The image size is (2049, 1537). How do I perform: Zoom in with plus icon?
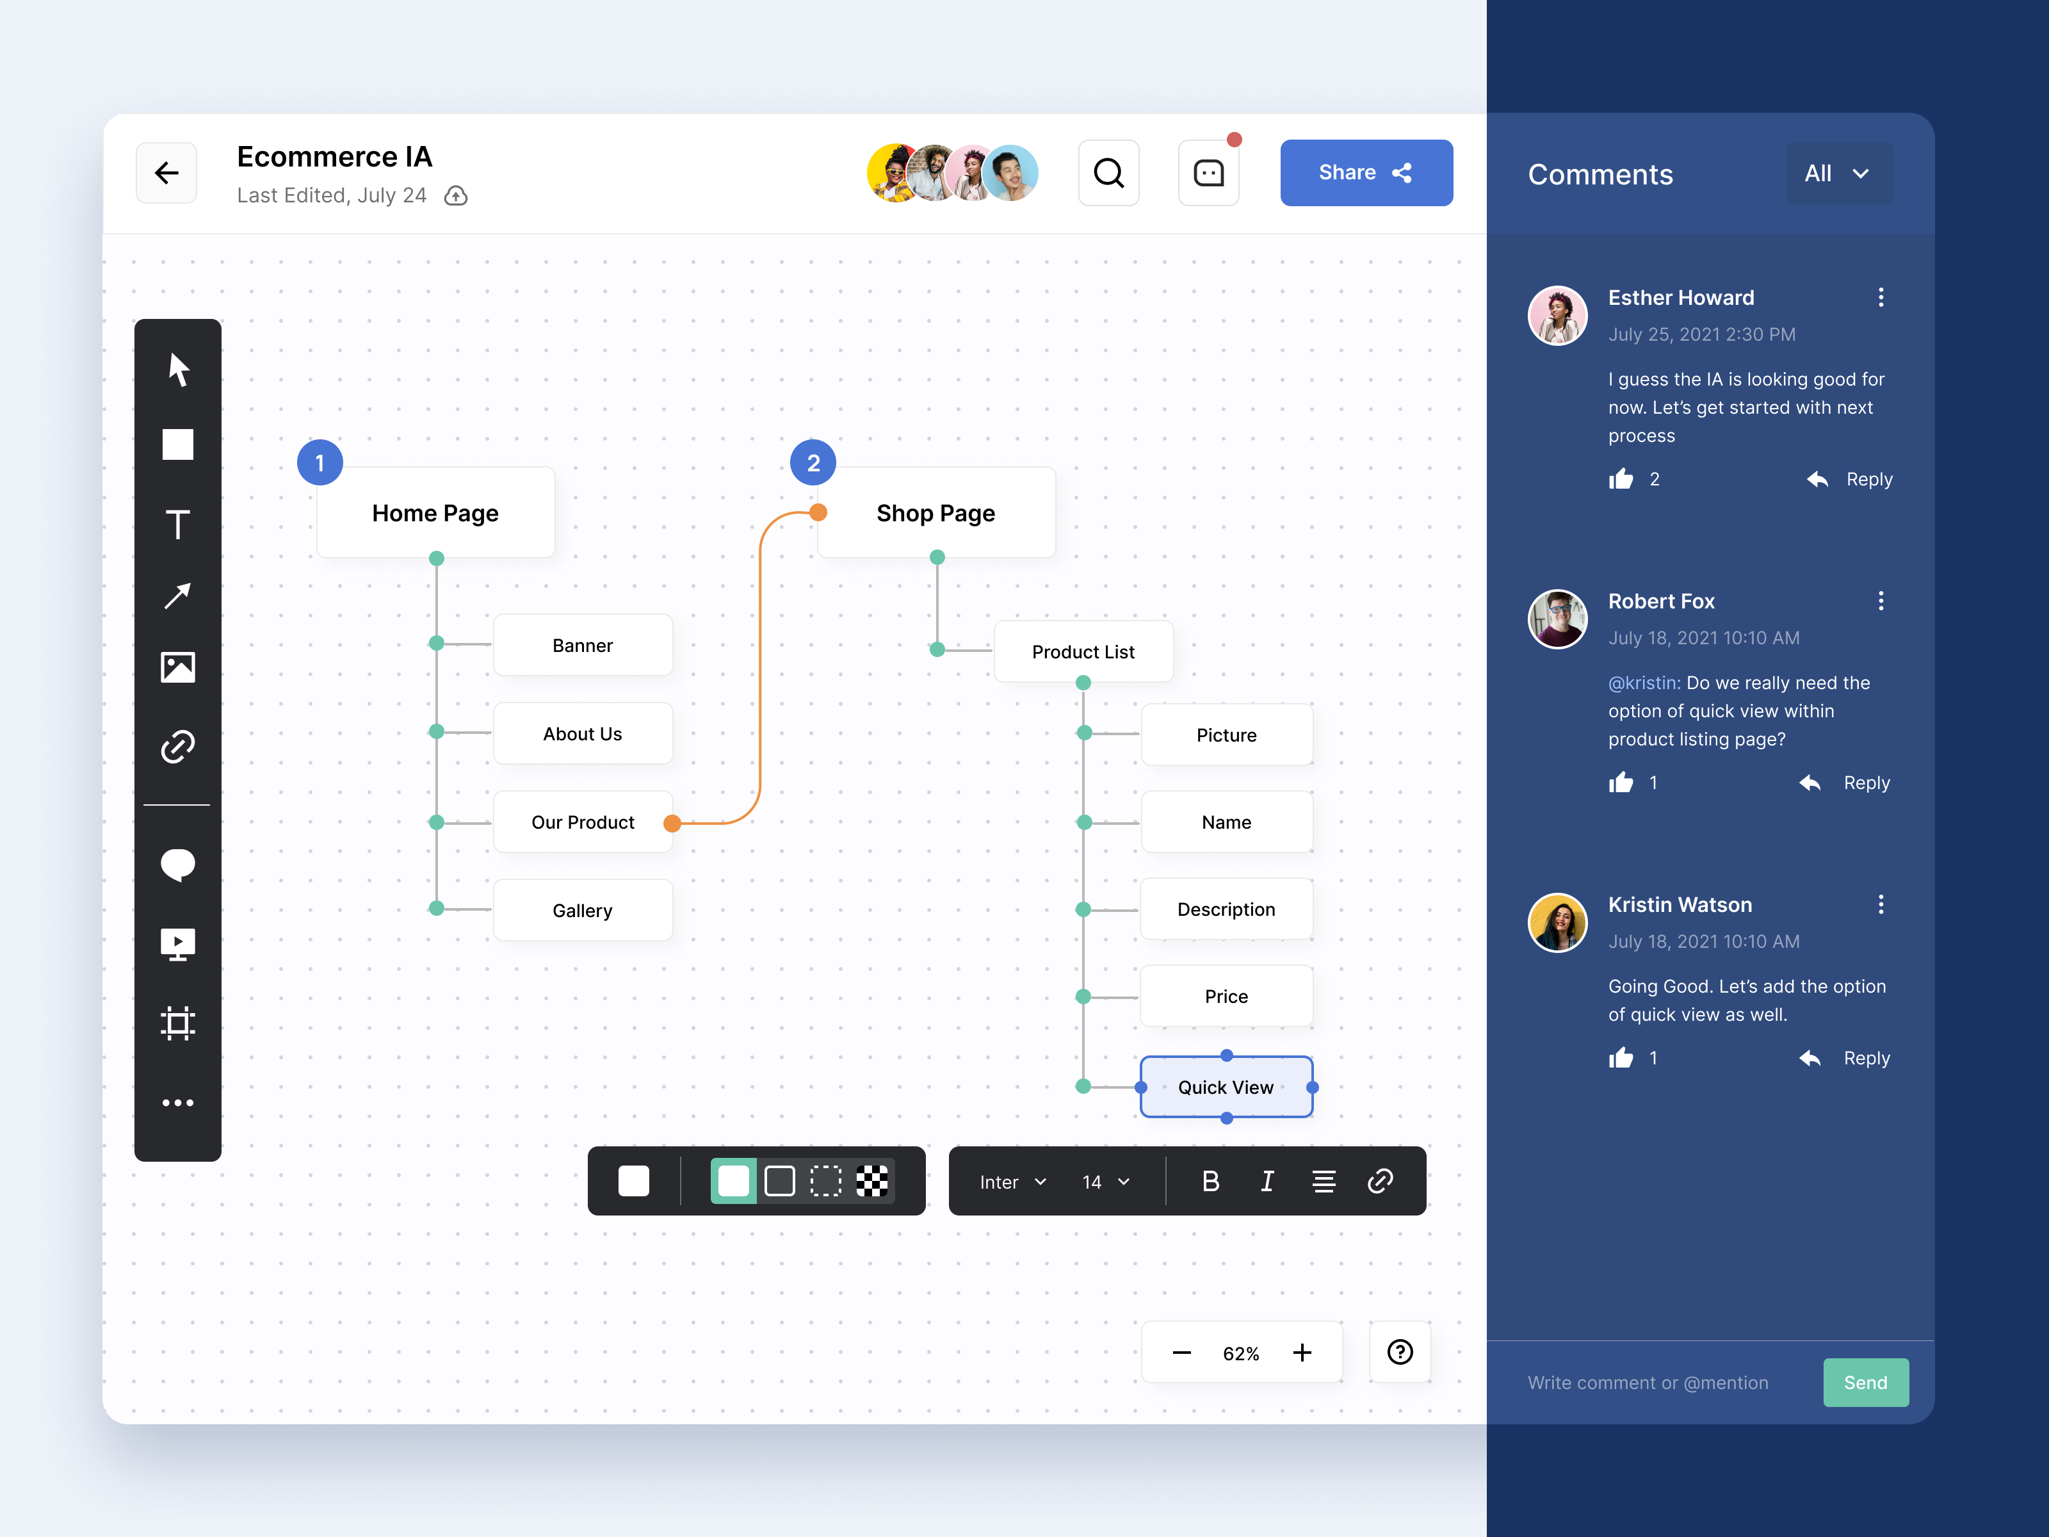pyautogui.click(x=1302, y=1354)
